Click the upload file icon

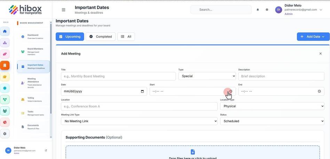(192, 152)
